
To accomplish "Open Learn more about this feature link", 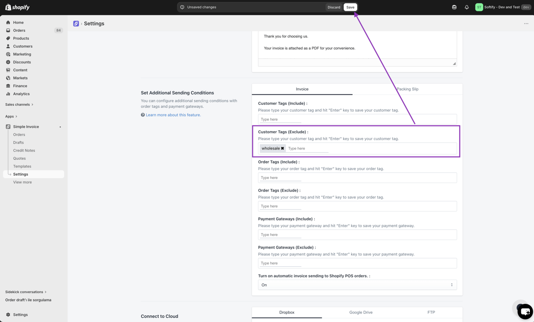I will (x=173, y=115).
